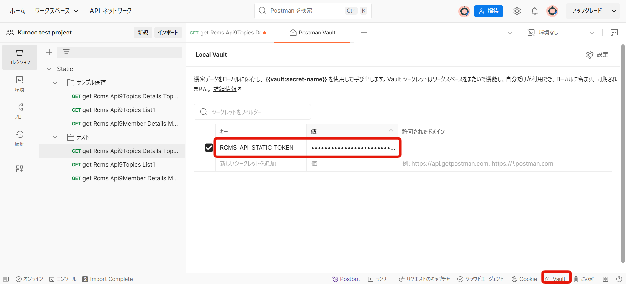Click the Online (オンライン) status indicator
This screenshot has height=284, width=626.
coord(29,279)
